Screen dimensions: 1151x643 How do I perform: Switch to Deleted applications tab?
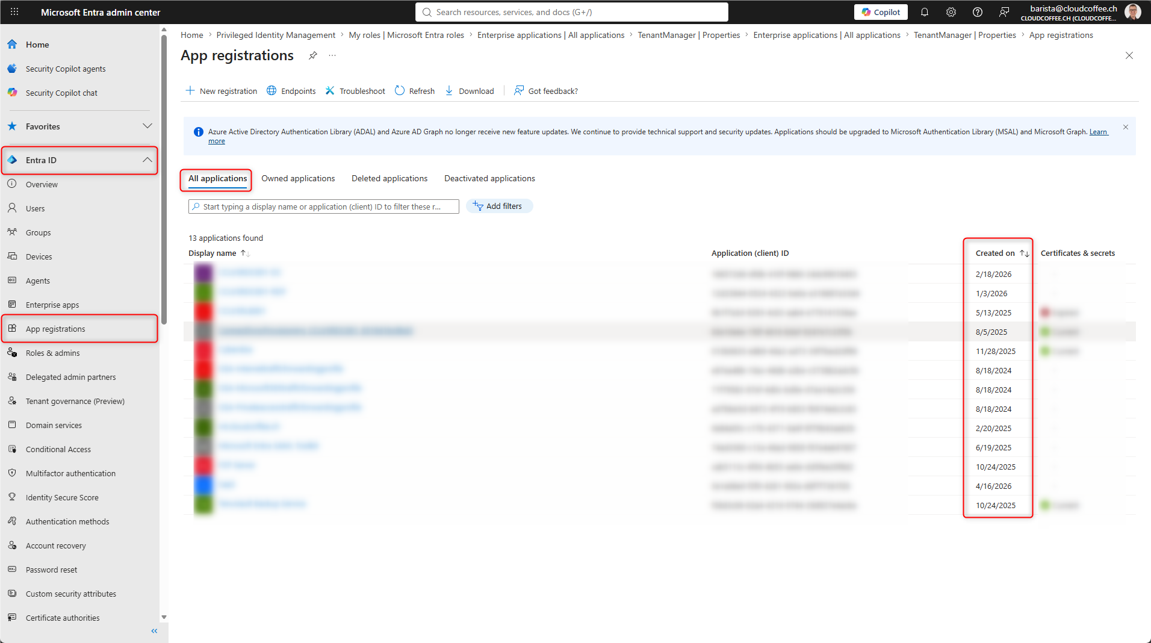click(389, 179)
